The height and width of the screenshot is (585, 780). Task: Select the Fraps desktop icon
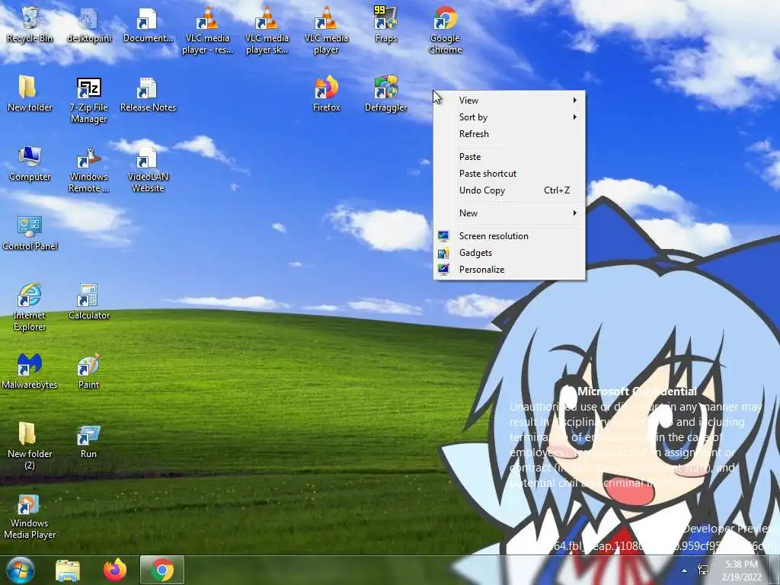pos(386,25)
